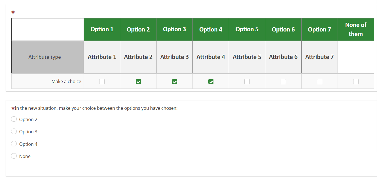Viewport: 377px width, 179px height.
Task: Click the Option 5 green header
Action: tap(247, 30)
